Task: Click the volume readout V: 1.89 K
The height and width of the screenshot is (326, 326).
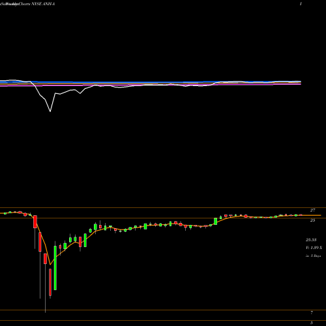Action: (314, 248)
